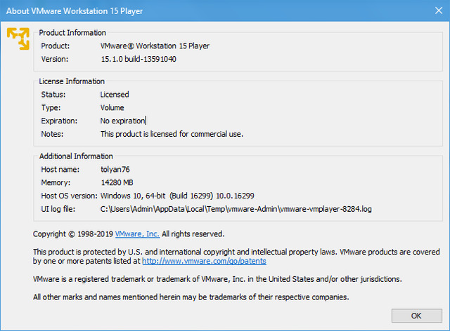Select the UI log file path
Image resolution: width=450 pixels, height=331 pixels.
(x=237, y=209)
